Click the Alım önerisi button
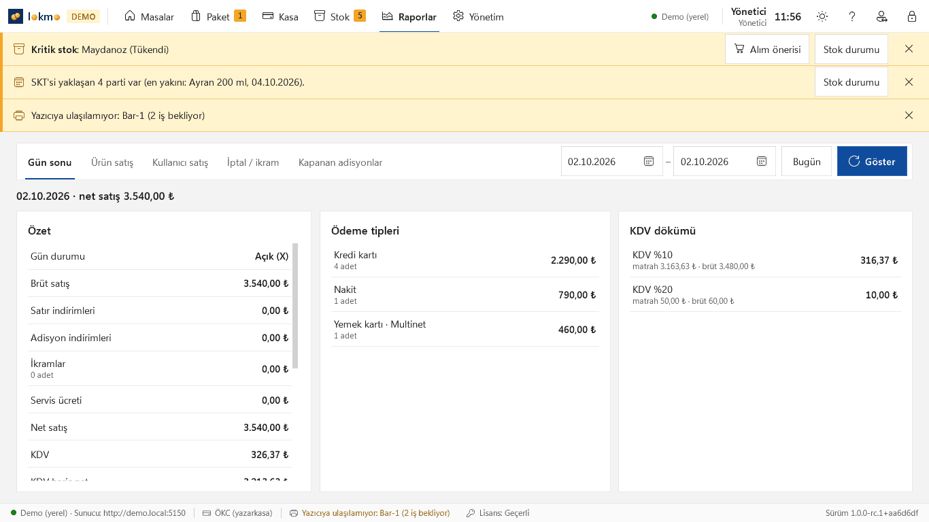The width and height of the screenshot is (929, 522). 767,49
